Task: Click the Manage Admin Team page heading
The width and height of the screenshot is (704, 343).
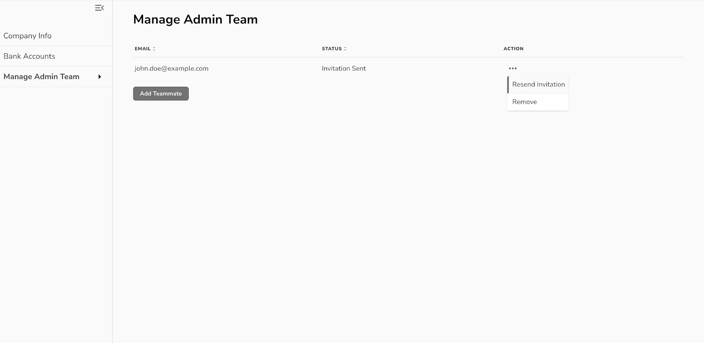Action: pyautogui.click(x=195, y=19)
